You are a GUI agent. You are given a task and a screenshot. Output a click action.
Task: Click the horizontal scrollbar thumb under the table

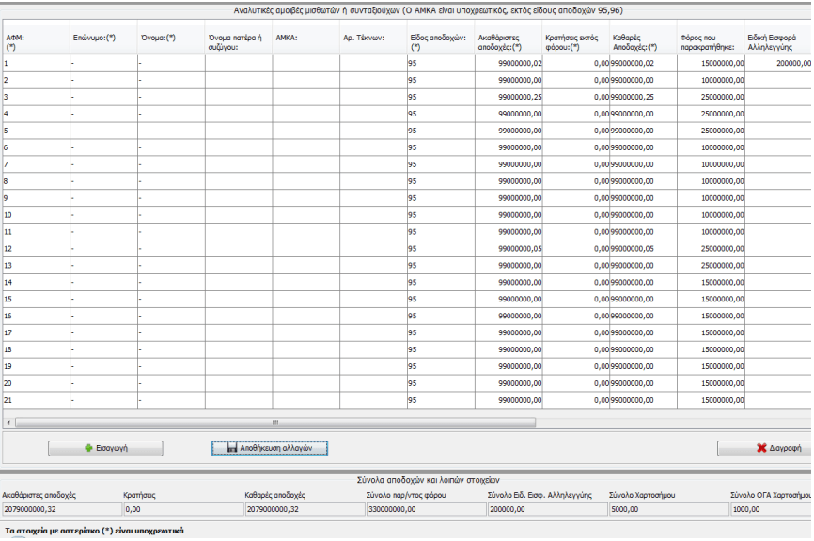(275, 423)
